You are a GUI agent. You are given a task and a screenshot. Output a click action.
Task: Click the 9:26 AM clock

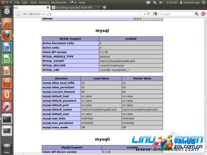(172, 2)
